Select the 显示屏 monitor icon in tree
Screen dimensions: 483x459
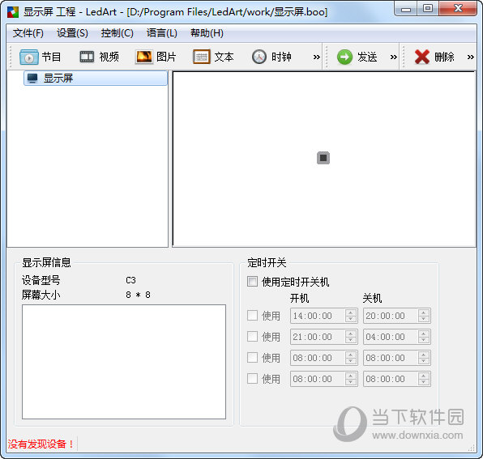[32, 79]
